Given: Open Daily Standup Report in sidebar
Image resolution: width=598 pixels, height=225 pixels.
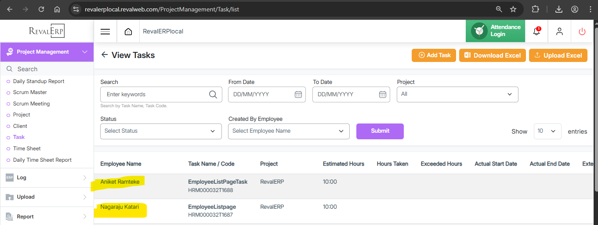Looking at the screenshot, I should (x=39, y=81).
